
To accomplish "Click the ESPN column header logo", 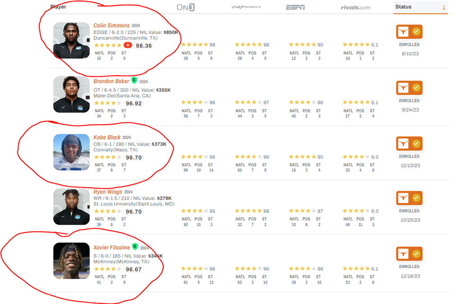I will click(295, 7).
